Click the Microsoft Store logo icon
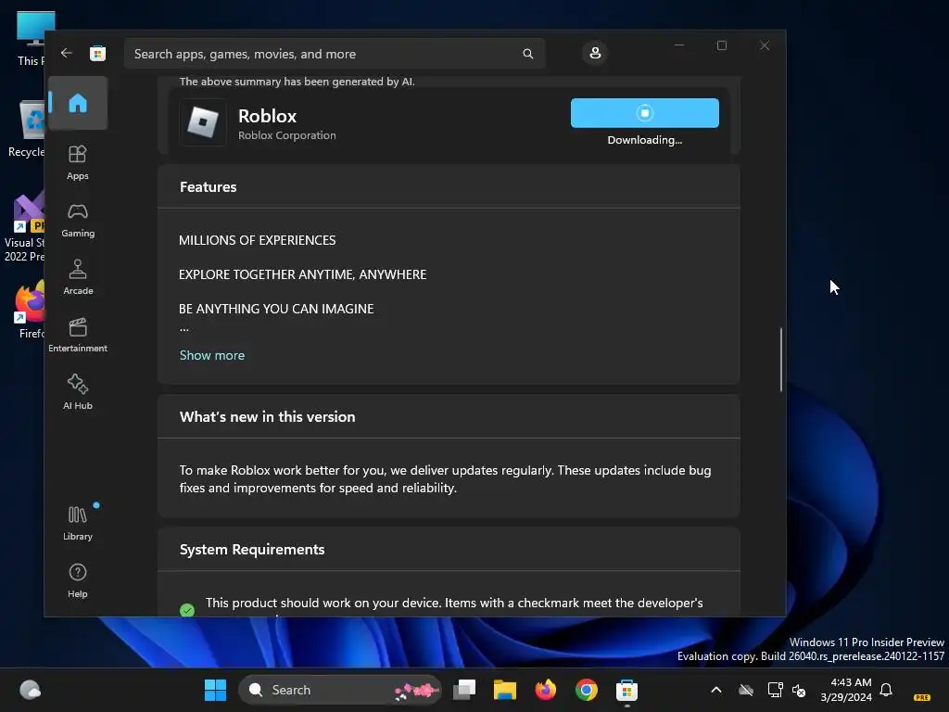 97,53
